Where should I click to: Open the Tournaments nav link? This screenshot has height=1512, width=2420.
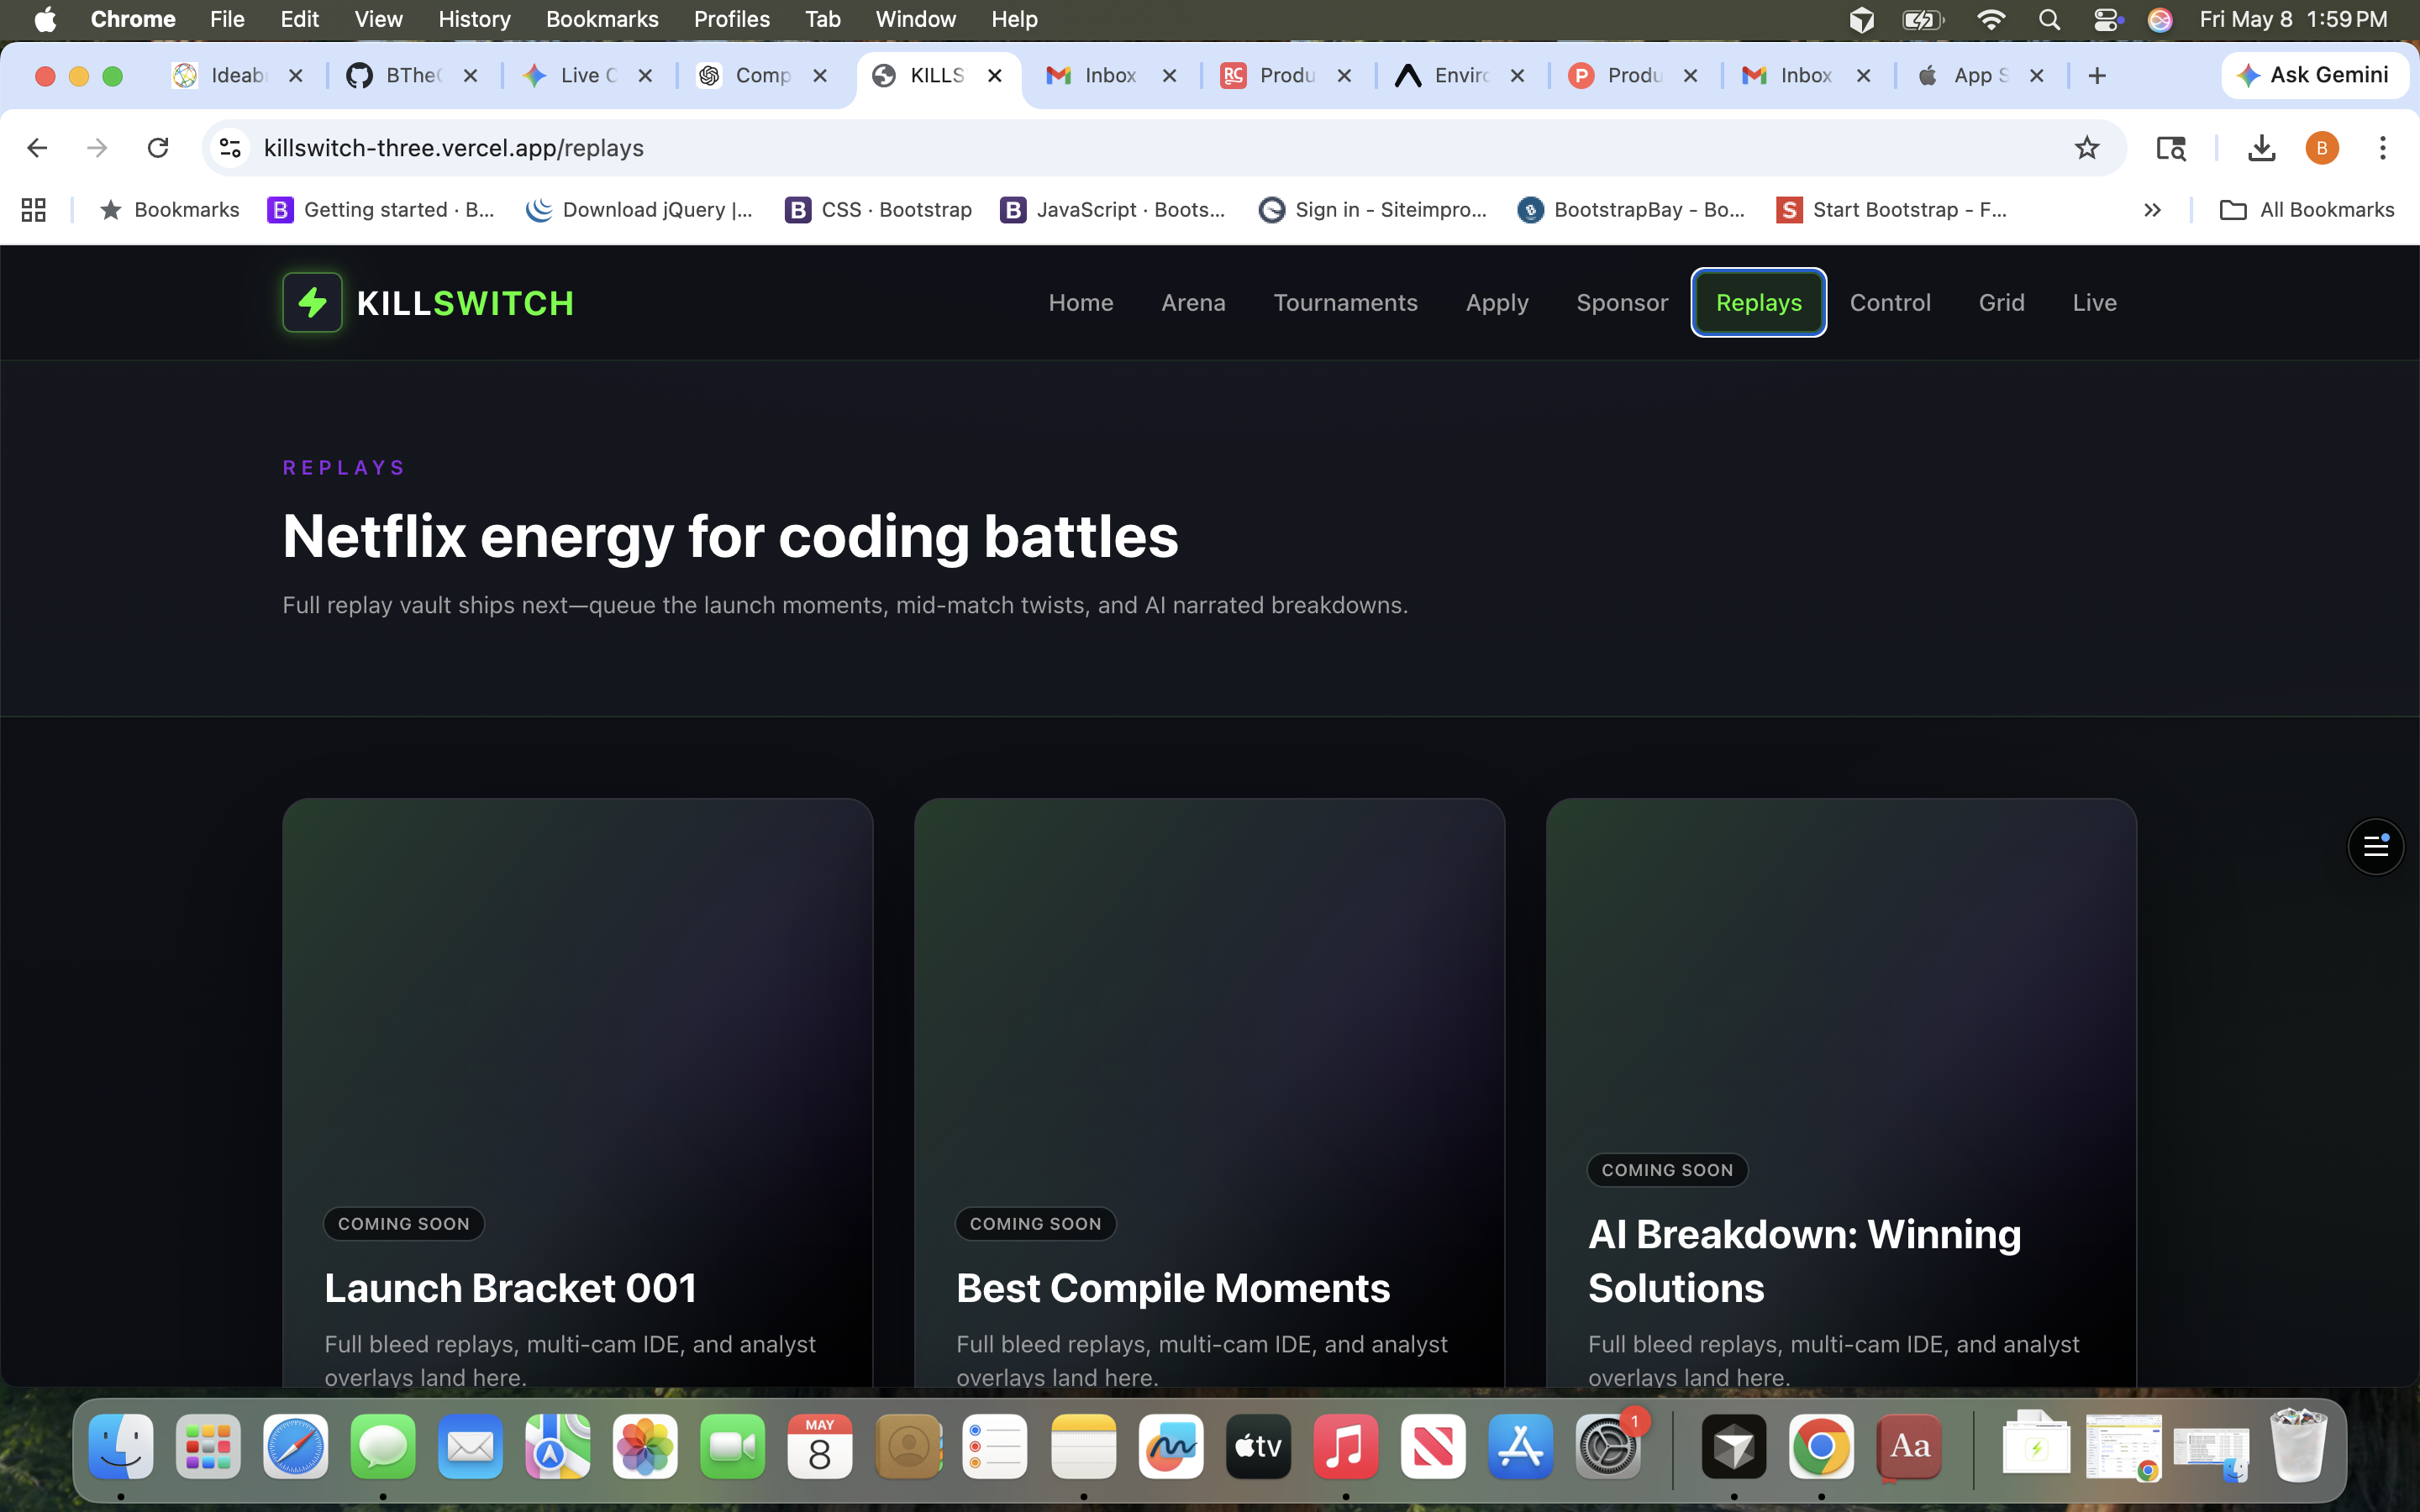click(x=1345, y=302)
